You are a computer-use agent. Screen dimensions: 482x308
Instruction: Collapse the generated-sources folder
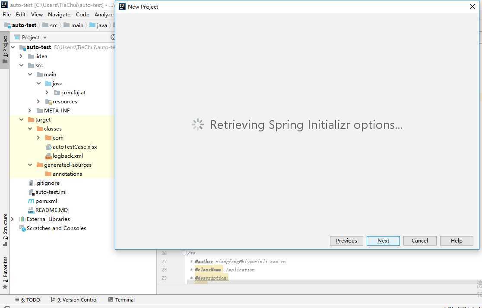click(30, 165)
